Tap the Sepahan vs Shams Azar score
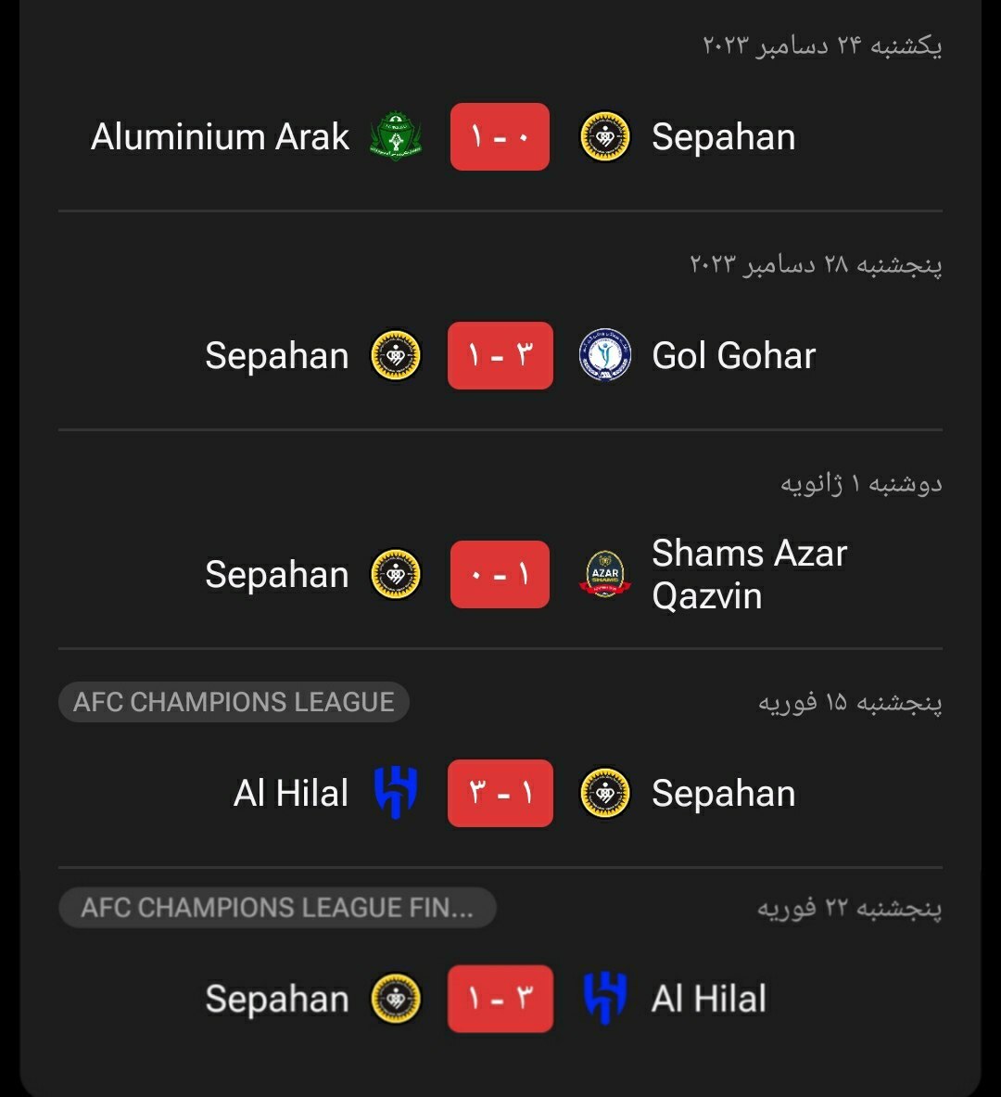This screenshot has height=1097, width=1001. [x=500, y=575]
